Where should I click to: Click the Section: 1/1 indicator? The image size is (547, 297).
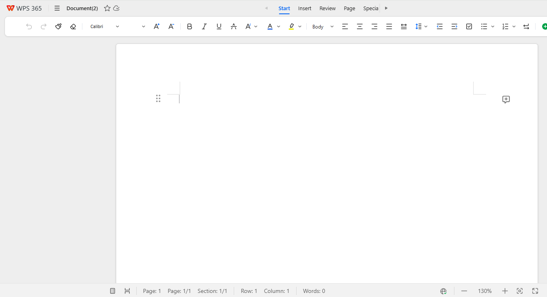[212, 291]
